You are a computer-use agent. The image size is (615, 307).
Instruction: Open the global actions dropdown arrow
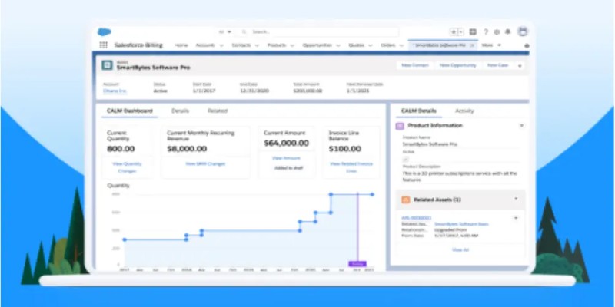[x=460, y=32]
